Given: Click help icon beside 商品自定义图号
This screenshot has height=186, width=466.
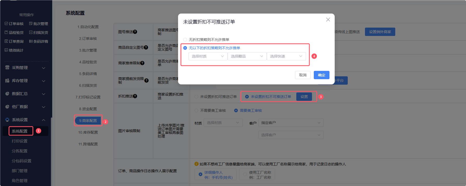Looking at the screenshot, I should pyautogui.click(x=146, y=47).
